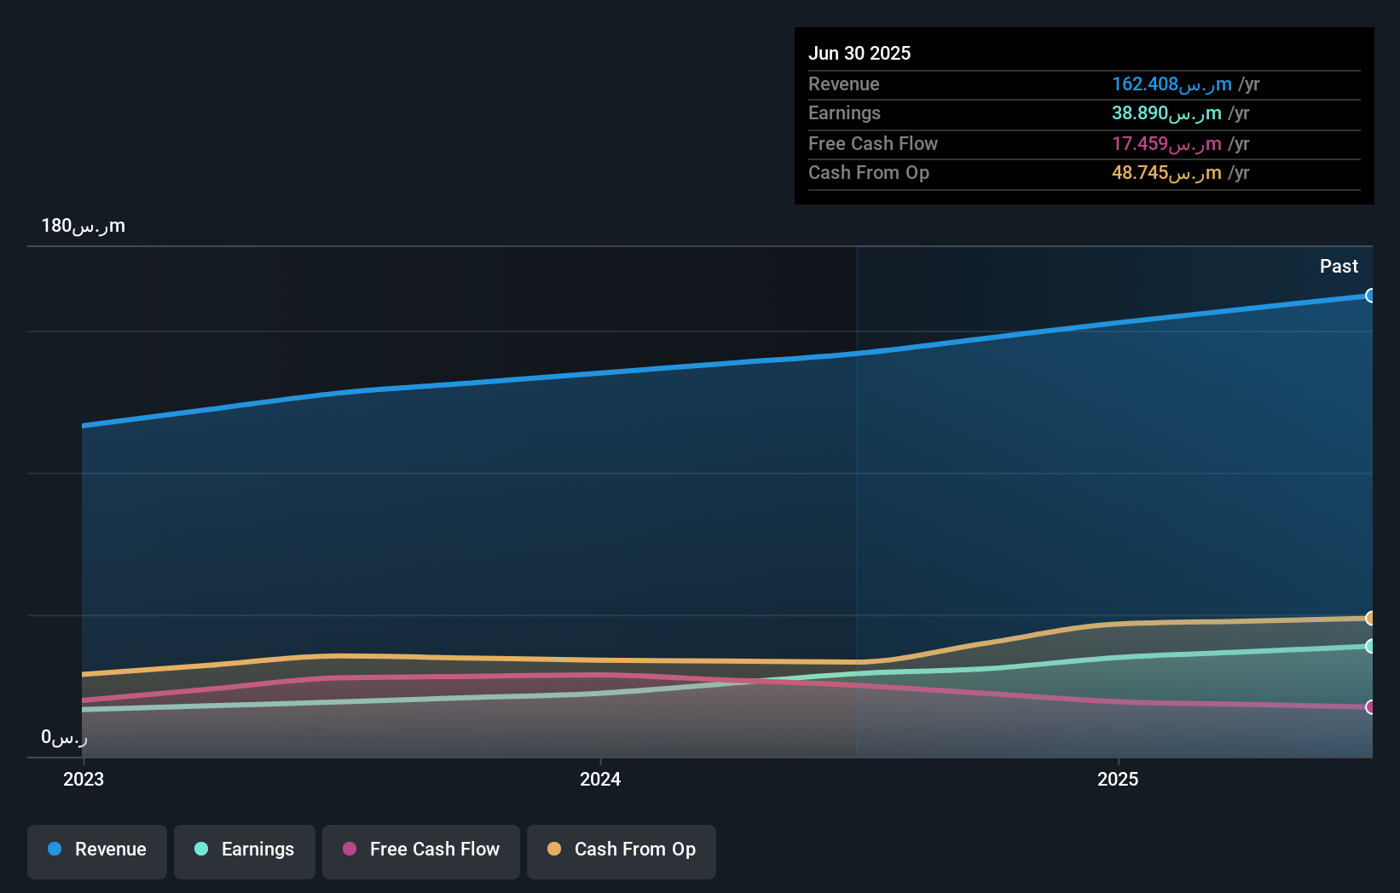
Task: Click the pink Free Cash Flow legend dot
Action: click(348, 849)
